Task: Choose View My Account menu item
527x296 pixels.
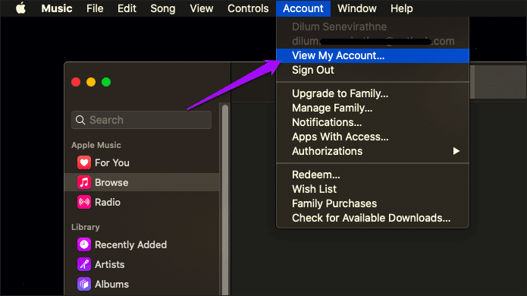Action: 372,55
